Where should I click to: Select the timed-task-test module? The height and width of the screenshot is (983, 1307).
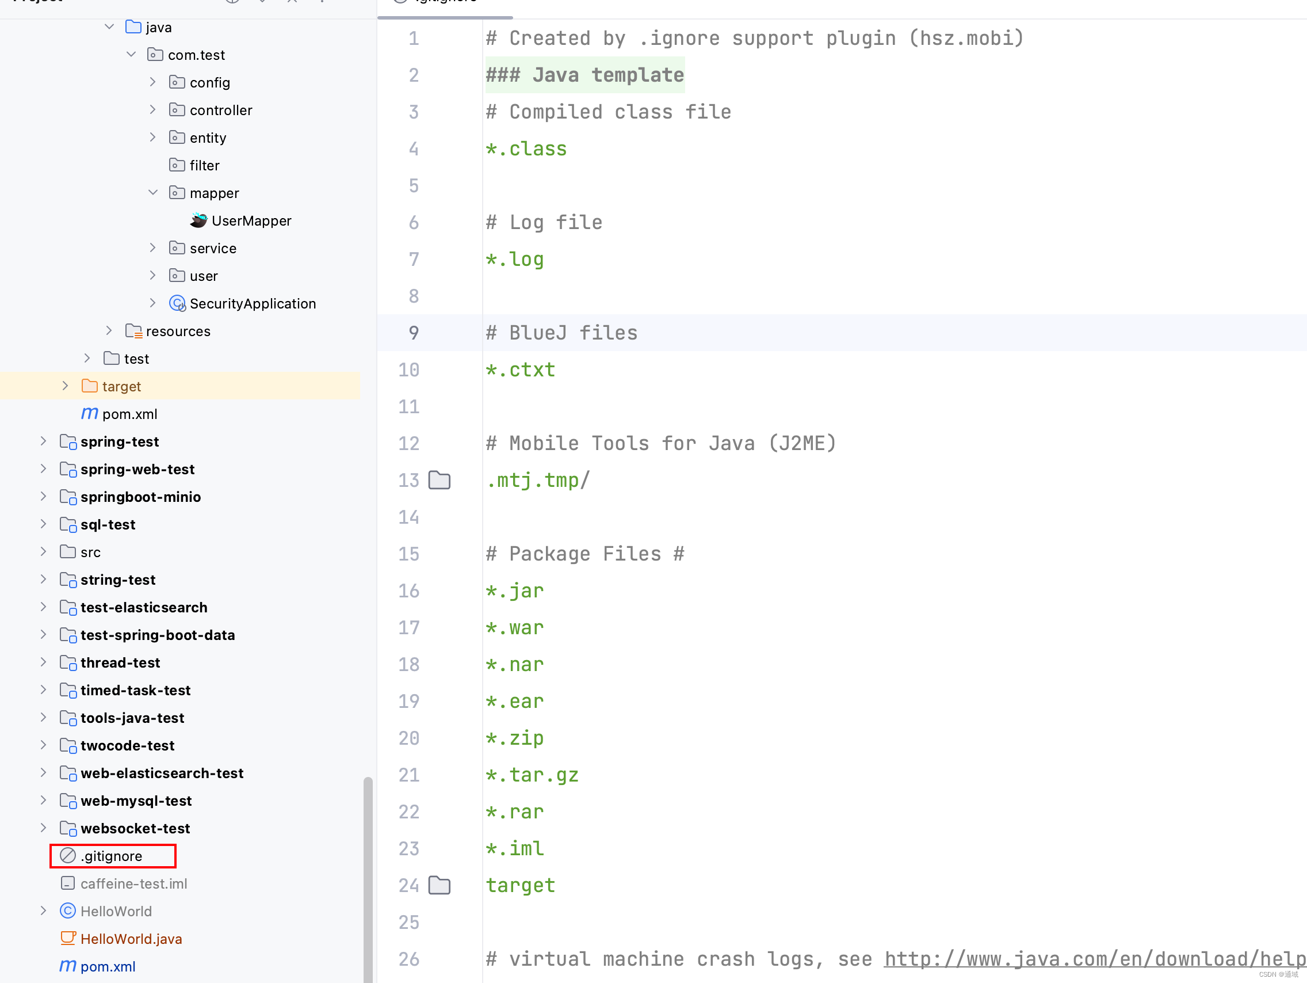(x=136, y=691)
